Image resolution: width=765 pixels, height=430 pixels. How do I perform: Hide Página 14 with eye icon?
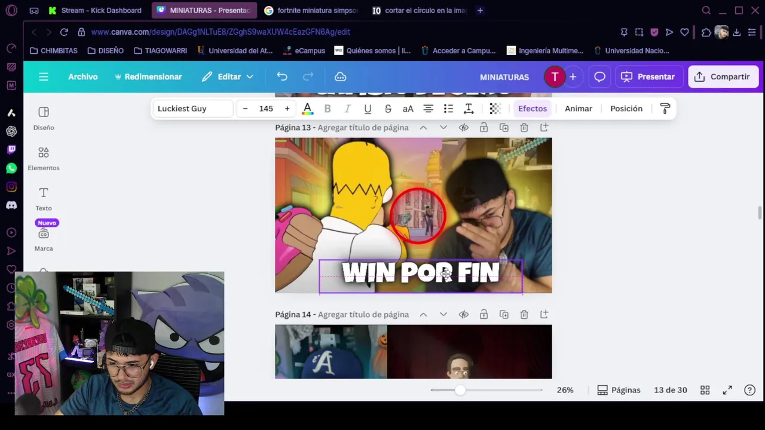coord(463,315)
